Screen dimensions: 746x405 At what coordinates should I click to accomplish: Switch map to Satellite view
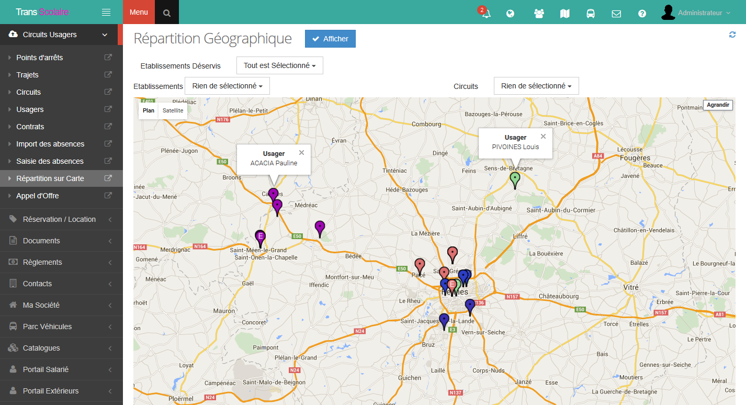click(173, 110)
